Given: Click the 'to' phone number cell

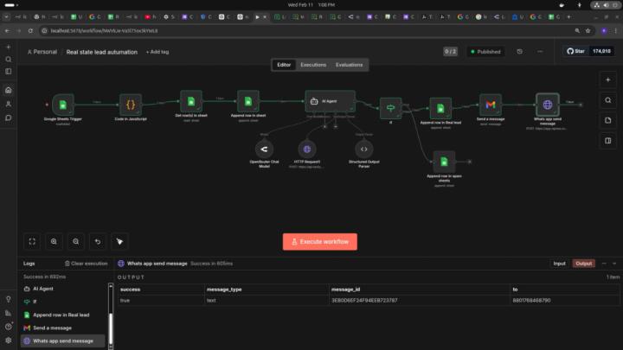Looking at the screenshot, I should click(x=564, y=301).
